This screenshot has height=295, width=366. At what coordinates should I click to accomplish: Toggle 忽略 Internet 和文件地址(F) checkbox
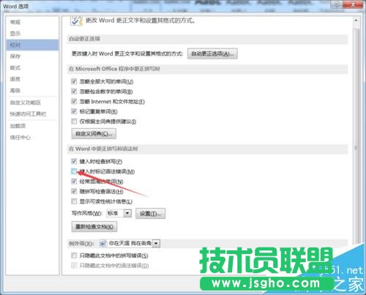point(74,101)
